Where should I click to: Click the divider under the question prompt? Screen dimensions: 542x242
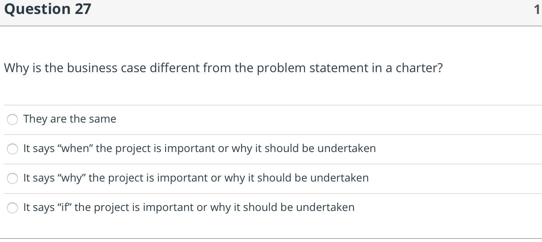pos(271,105)
